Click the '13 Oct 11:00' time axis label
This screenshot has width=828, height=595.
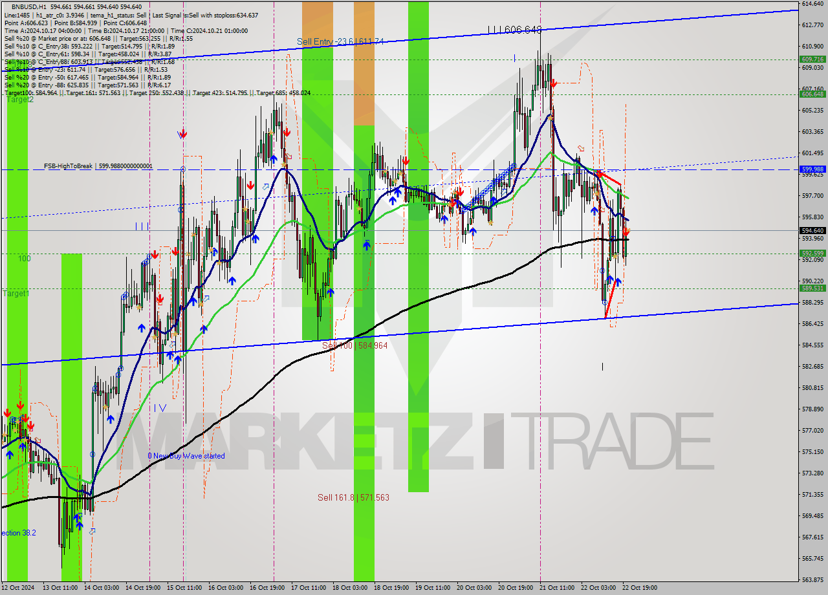(60, 588)
